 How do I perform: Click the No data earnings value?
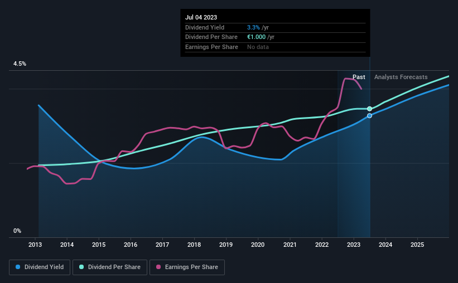coord(258,47)
